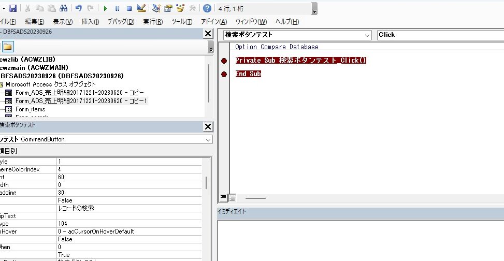Toggle Design Mode toolbar icon
Screen dimensions: 504x261
[141, 8]
